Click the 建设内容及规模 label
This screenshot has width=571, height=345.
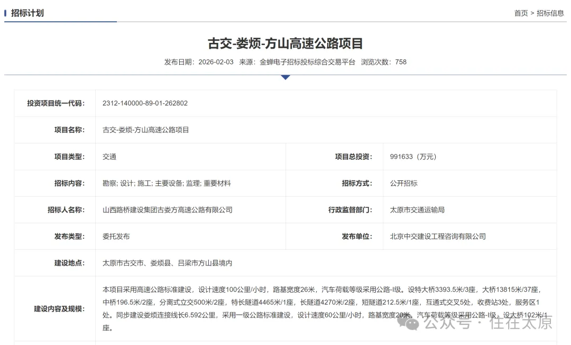(x=59, y=309)
